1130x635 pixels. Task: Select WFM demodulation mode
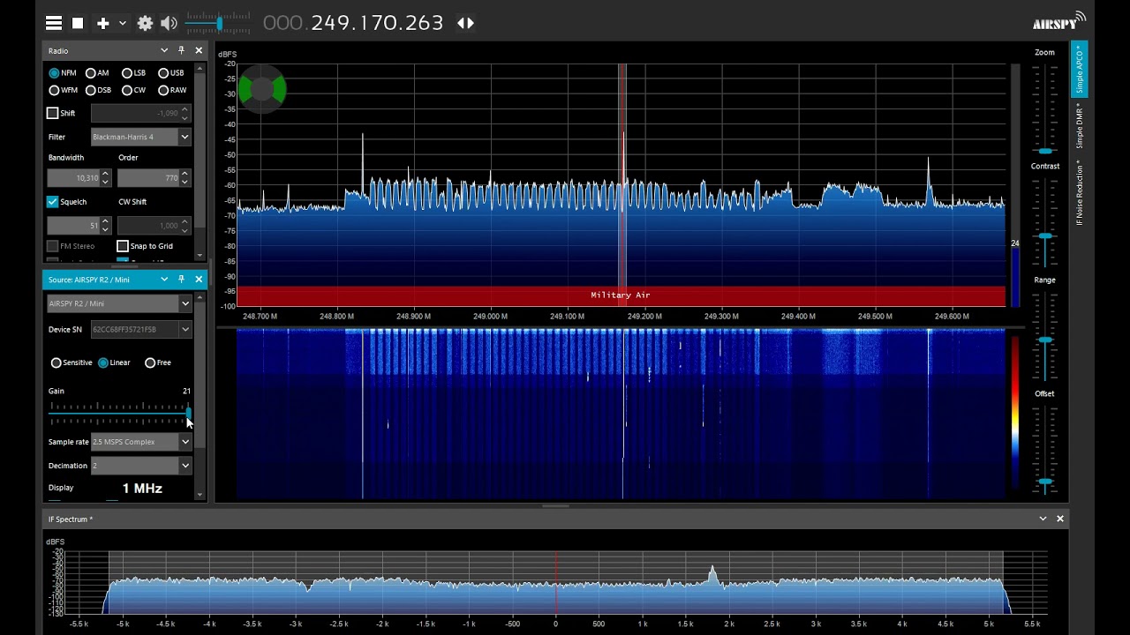(x=63, y=90)
